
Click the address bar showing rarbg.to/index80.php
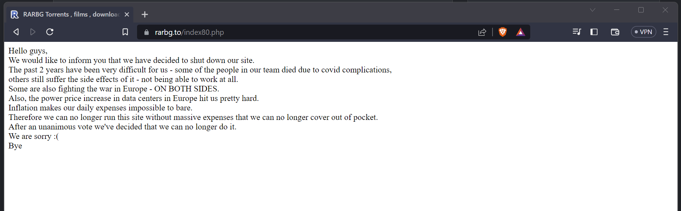tap(310, 32)
